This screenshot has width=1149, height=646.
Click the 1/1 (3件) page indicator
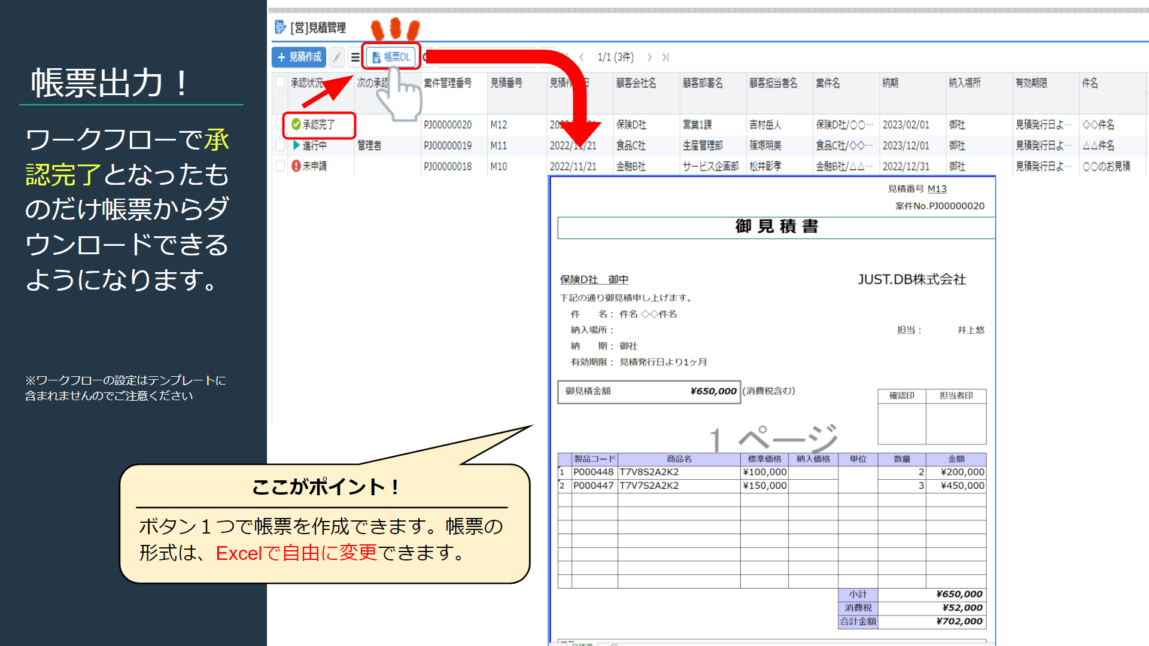click(x=613, y=57)
